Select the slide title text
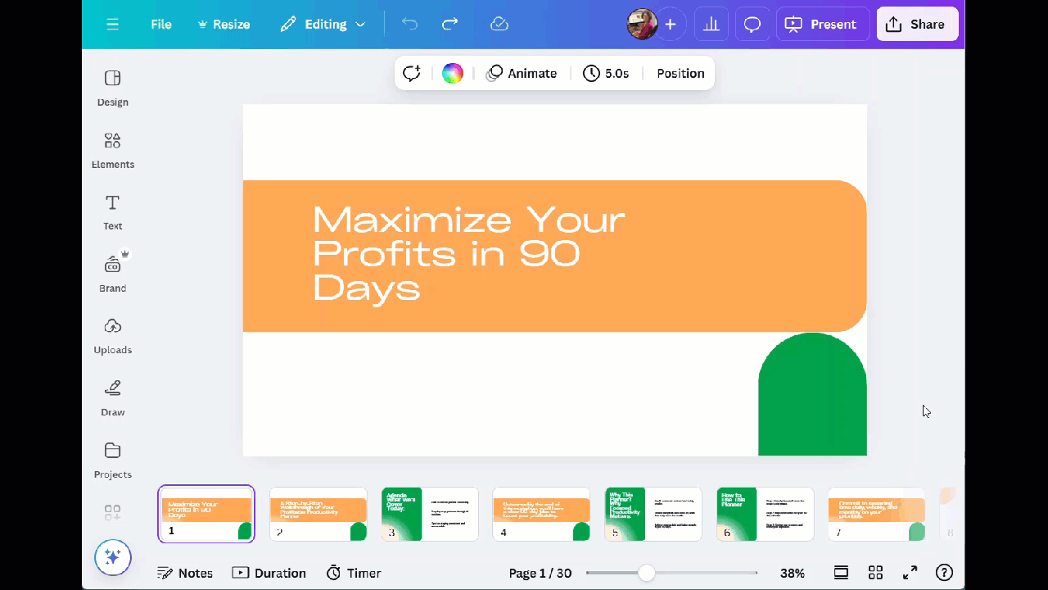 point(468,253)
